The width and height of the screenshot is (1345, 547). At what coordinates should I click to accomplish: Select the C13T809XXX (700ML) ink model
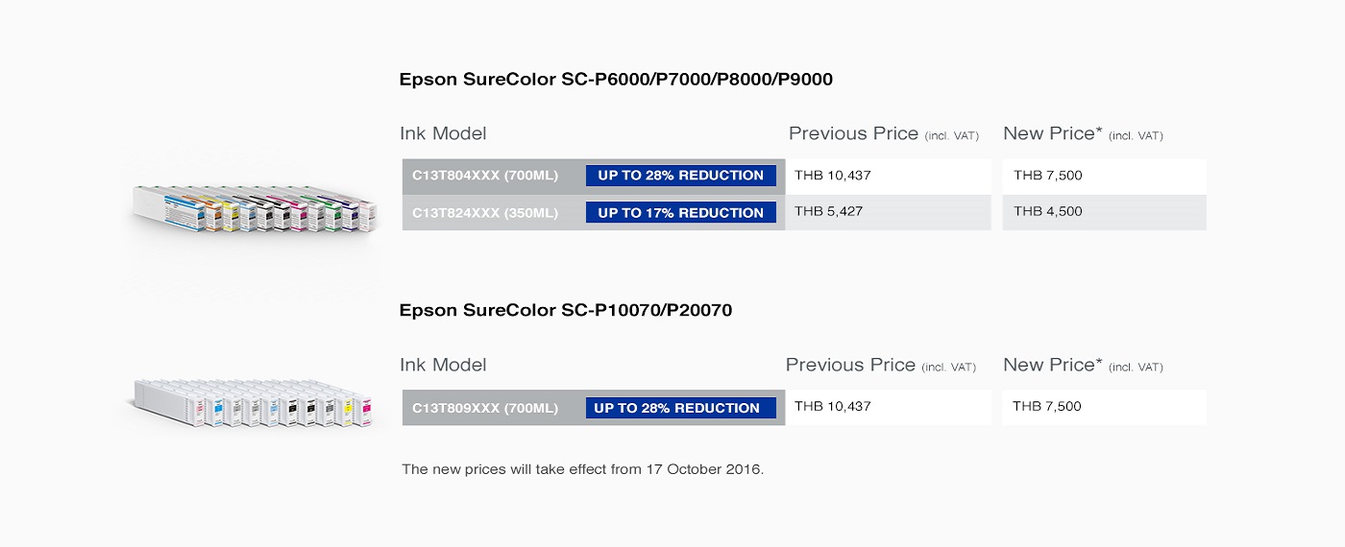485,408
